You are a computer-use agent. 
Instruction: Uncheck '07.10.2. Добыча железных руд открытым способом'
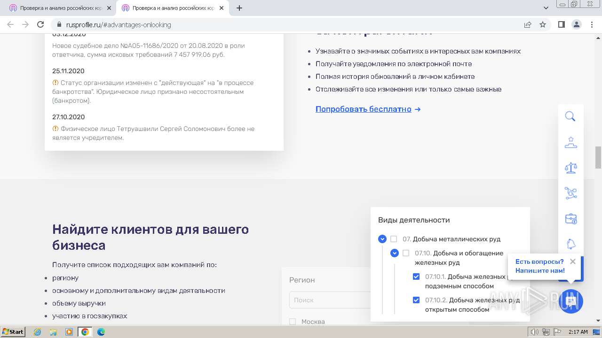pyautogui.click(x=416, y=300)
